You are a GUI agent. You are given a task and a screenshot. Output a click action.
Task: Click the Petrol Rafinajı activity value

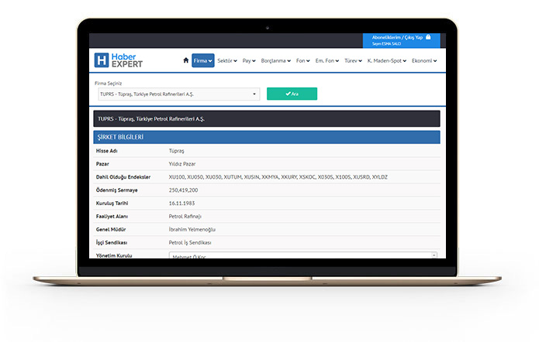point(185,217)
